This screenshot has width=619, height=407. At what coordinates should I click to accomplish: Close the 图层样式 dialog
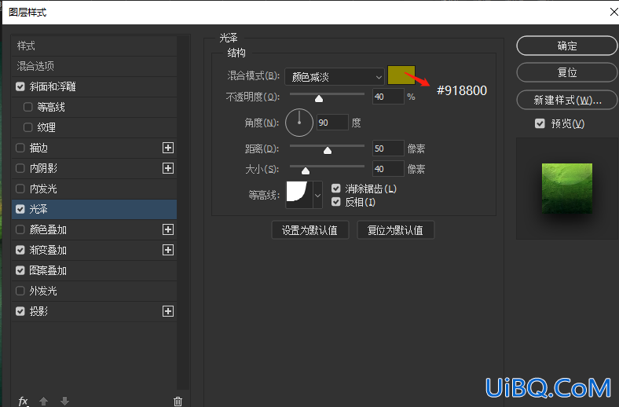[614, 13]
